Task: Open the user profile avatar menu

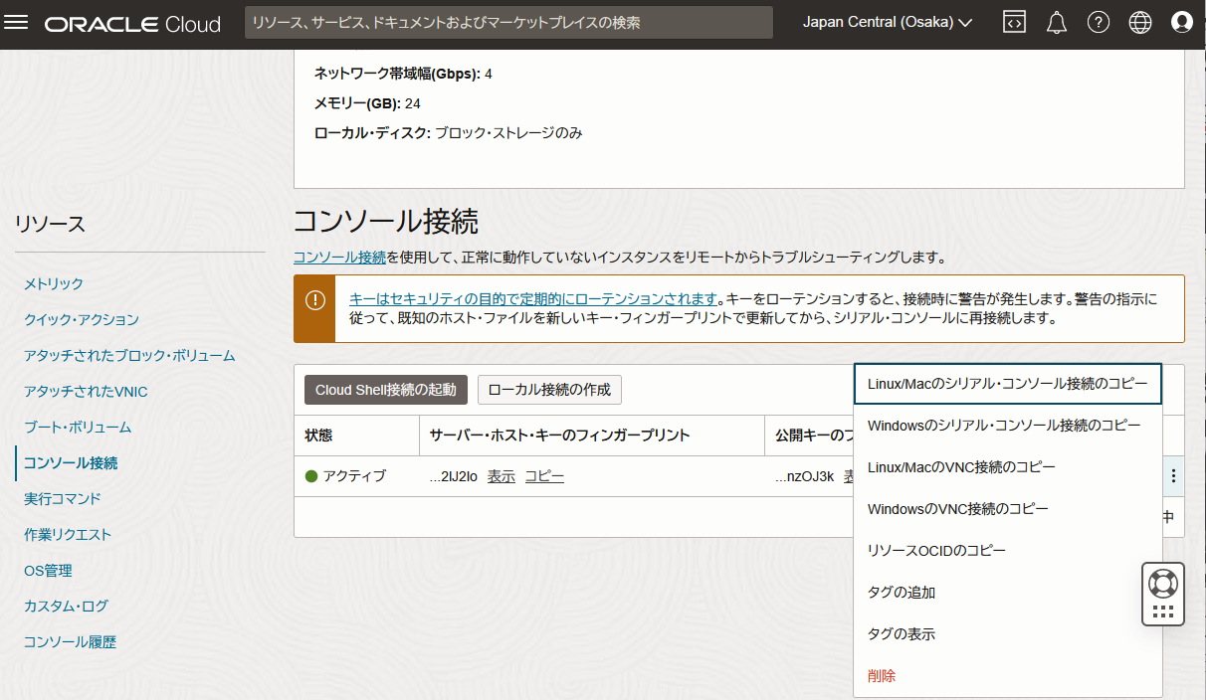Action: click(1182, 23)
